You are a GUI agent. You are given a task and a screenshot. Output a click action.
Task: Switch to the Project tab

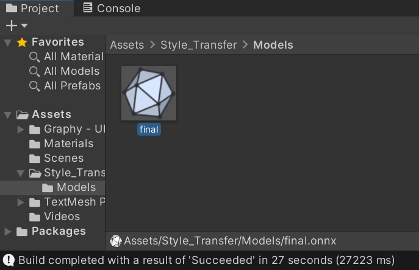point(32,9)
